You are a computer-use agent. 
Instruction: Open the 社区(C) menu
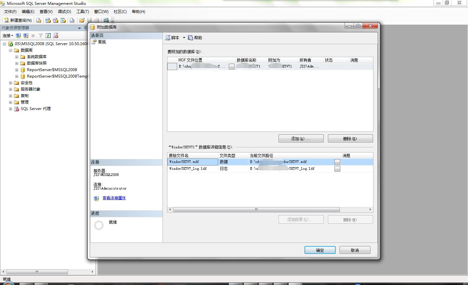[120, 11]
